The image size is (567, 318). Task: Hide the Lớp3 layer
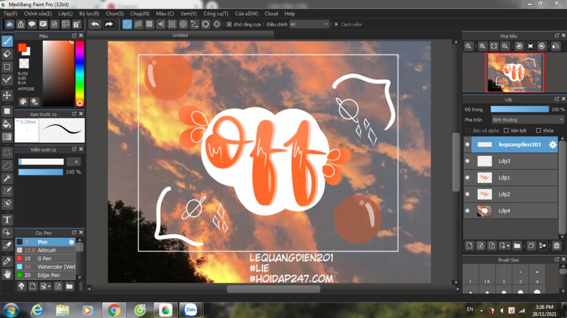point(467,161)
